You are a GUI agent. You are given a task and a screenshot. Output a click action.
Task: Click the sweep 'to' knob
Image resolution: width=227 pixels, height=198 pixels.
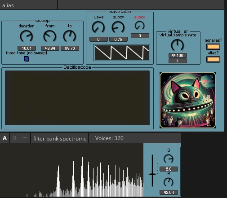coord(70,36)
